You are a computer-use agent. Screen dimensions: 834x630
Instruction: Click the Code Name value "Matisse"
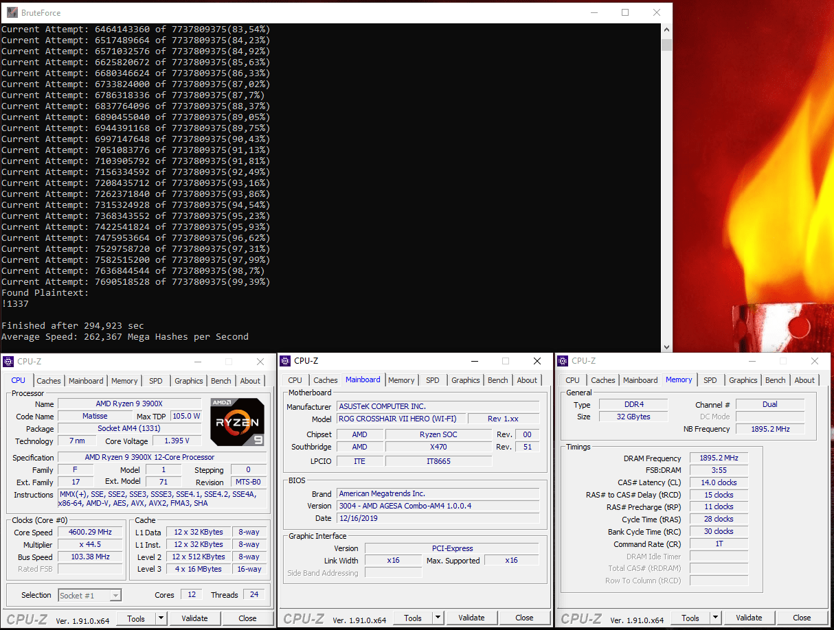pyautogui.click(x=95, y=416)
